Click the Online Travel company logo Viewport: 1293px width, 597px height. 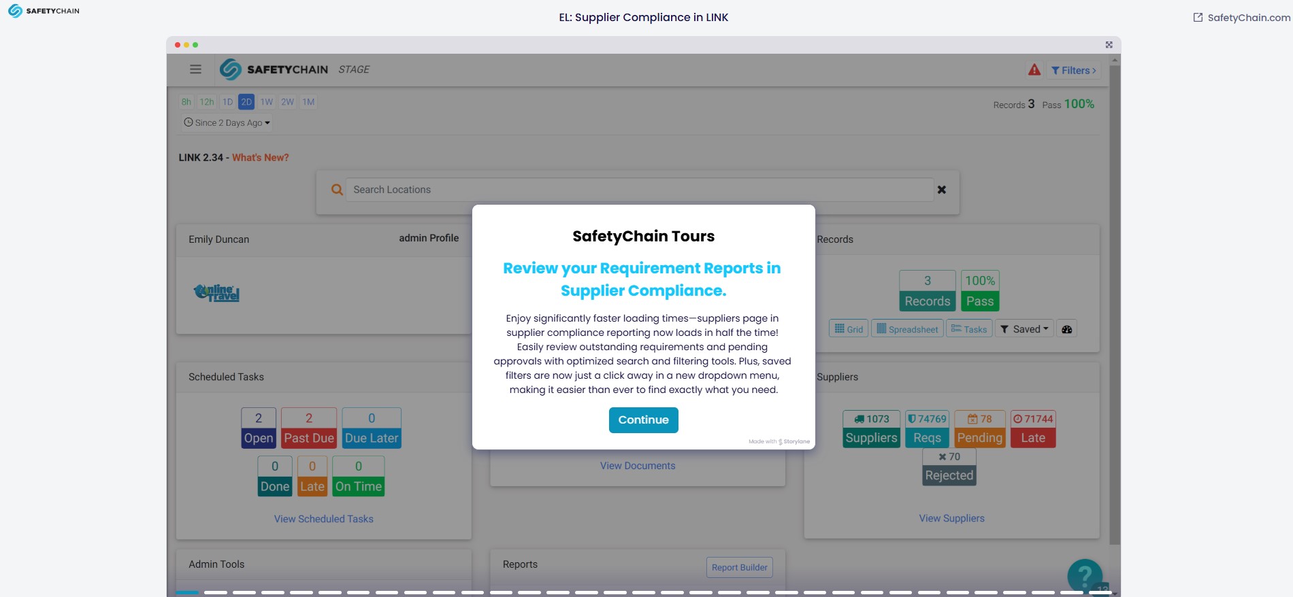[x=216, y=293]
